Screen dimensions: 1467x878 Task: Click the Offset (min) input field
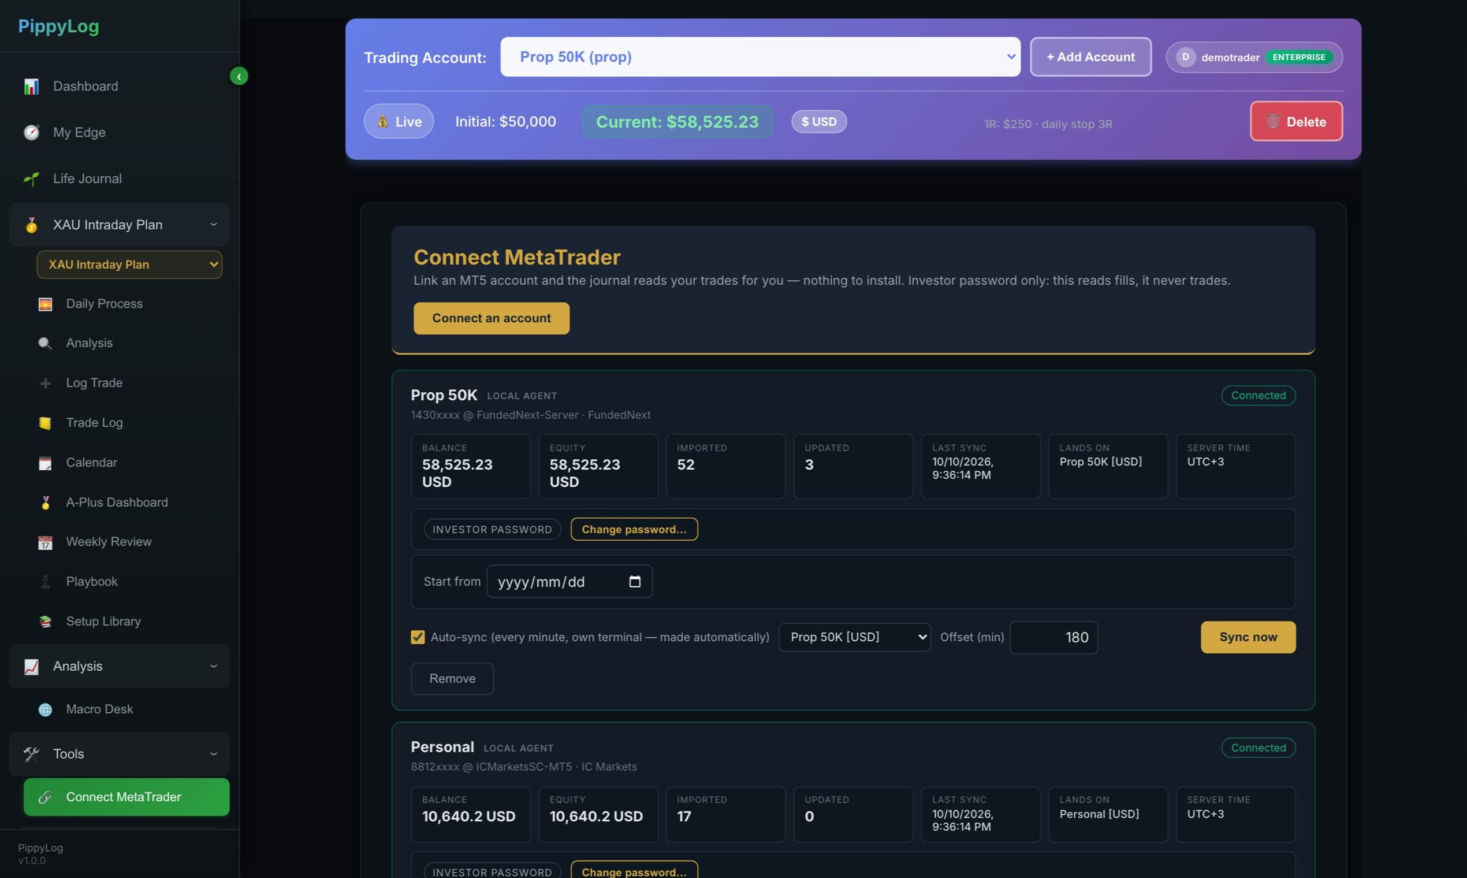click(x=1053, y=637)
